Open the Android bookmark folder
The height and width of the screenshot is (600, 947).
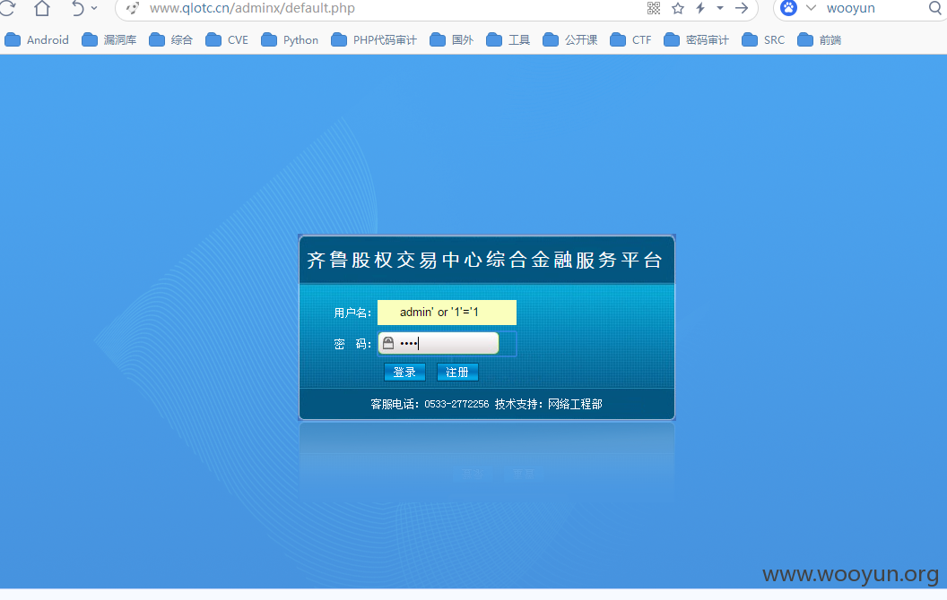click(37, 39)
